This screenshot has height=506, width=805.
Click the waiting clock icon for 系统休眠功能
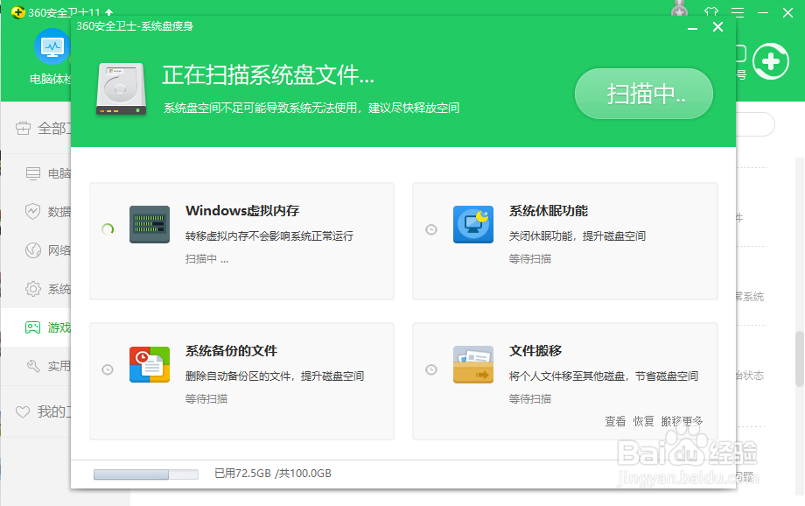[431, 229]
